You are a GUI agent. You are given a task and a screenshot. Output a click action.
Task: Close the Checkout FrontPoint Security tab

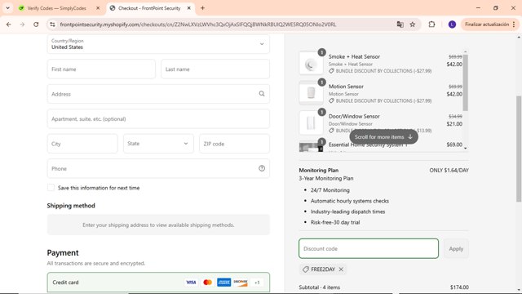pyautogui.click(x=188, y=8)
